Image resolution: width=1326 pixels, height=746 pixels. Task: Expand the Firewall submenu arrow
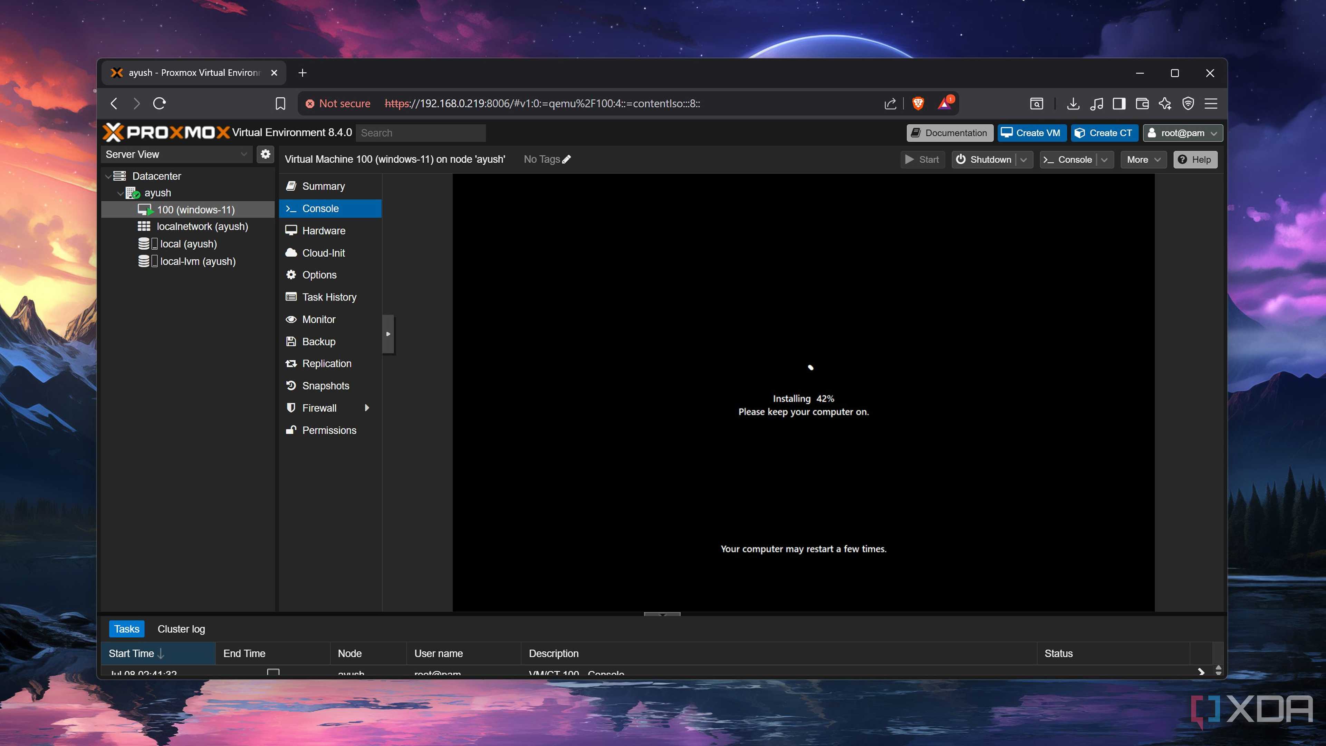pyautogui.click(x=367, y=408)
